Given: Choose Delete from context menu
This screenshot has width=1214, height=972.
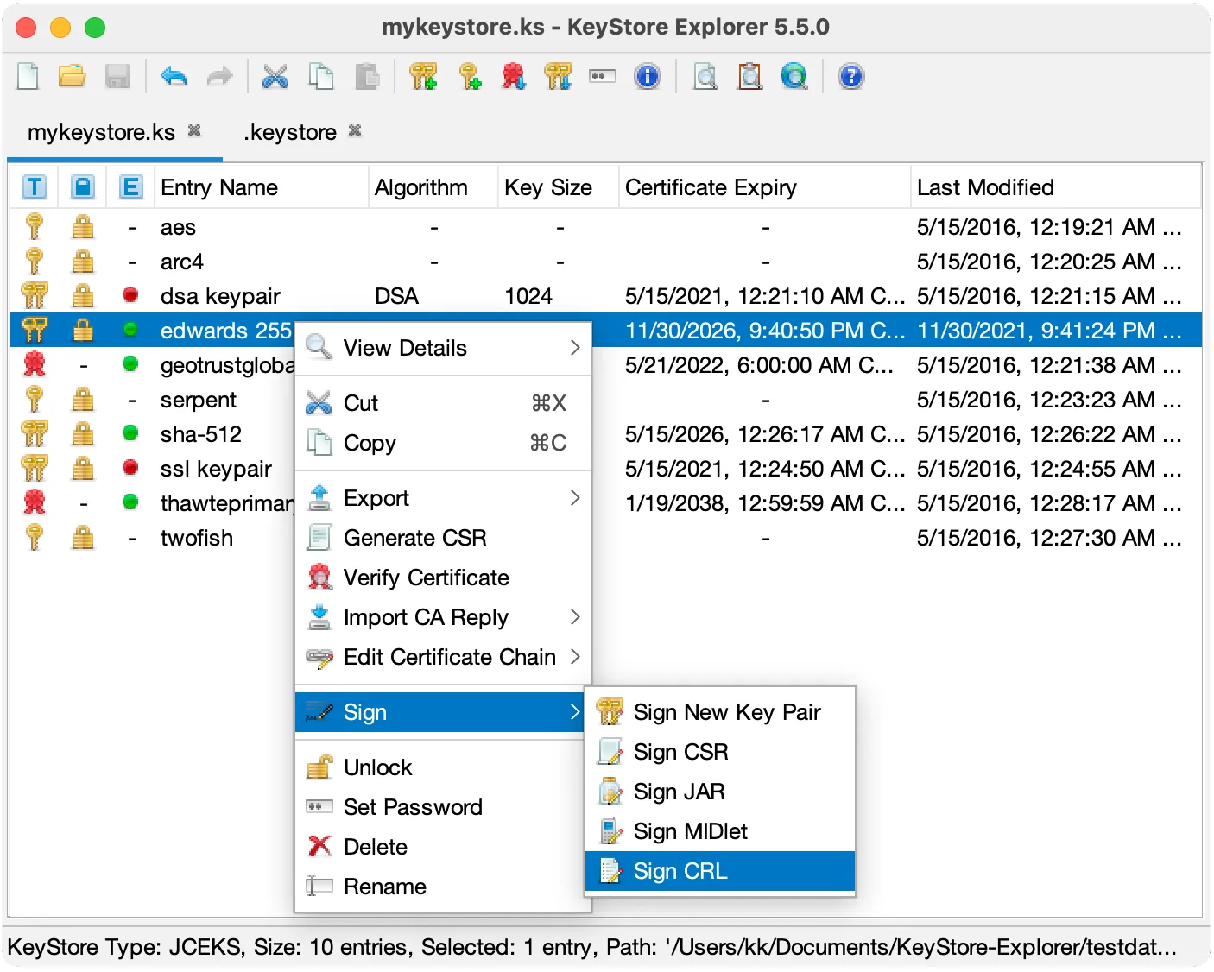Looking at the screenshot, I should [x=443, y=847].
